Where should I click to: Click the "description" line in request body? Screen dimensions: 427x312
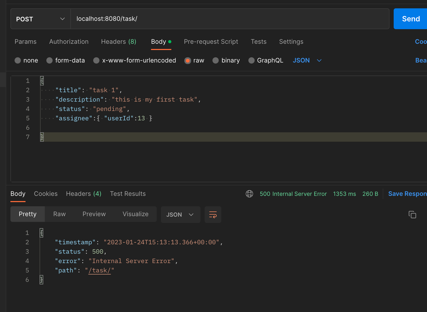(128, 99)
